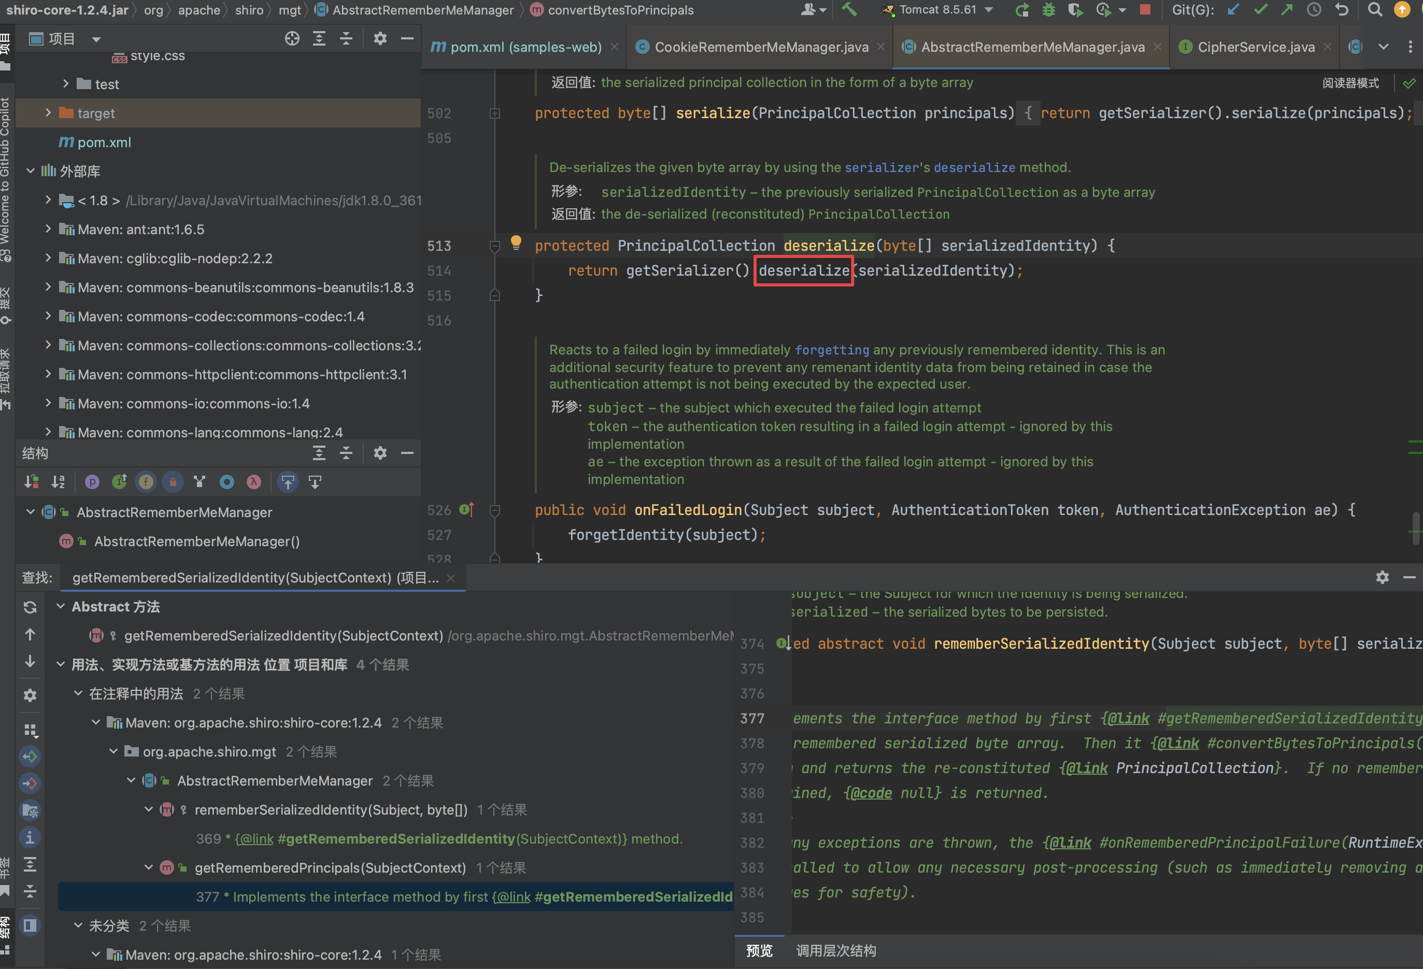Image resolution: width=1423 pixels, height=969 pixels.
Task: Close the AbstractRememberMeManager.java tab
Action: click(x=1158, y=47)
